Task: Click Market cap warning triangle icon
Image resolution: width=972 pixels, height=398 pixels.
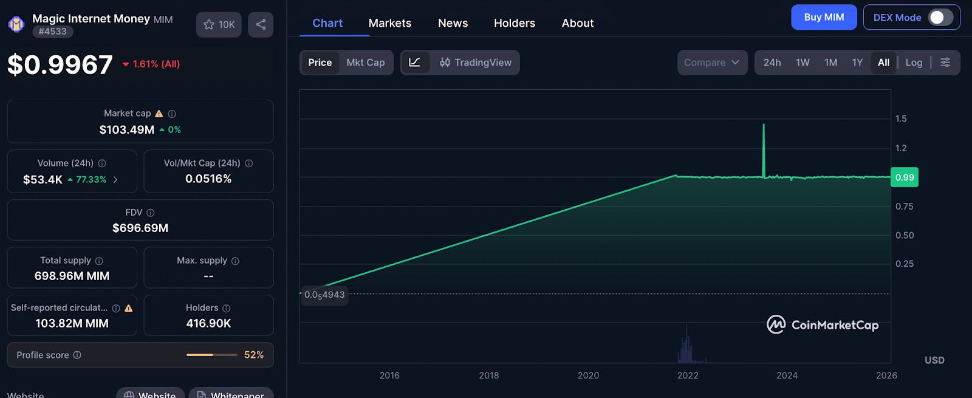Action: (x=159, y=114)
